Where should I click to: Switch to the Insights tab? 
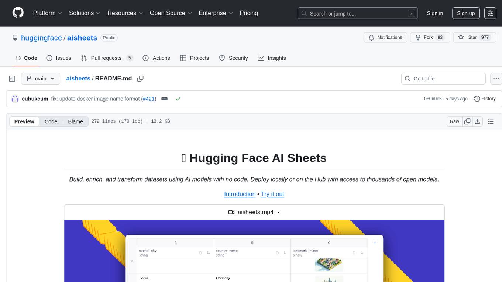272,58
